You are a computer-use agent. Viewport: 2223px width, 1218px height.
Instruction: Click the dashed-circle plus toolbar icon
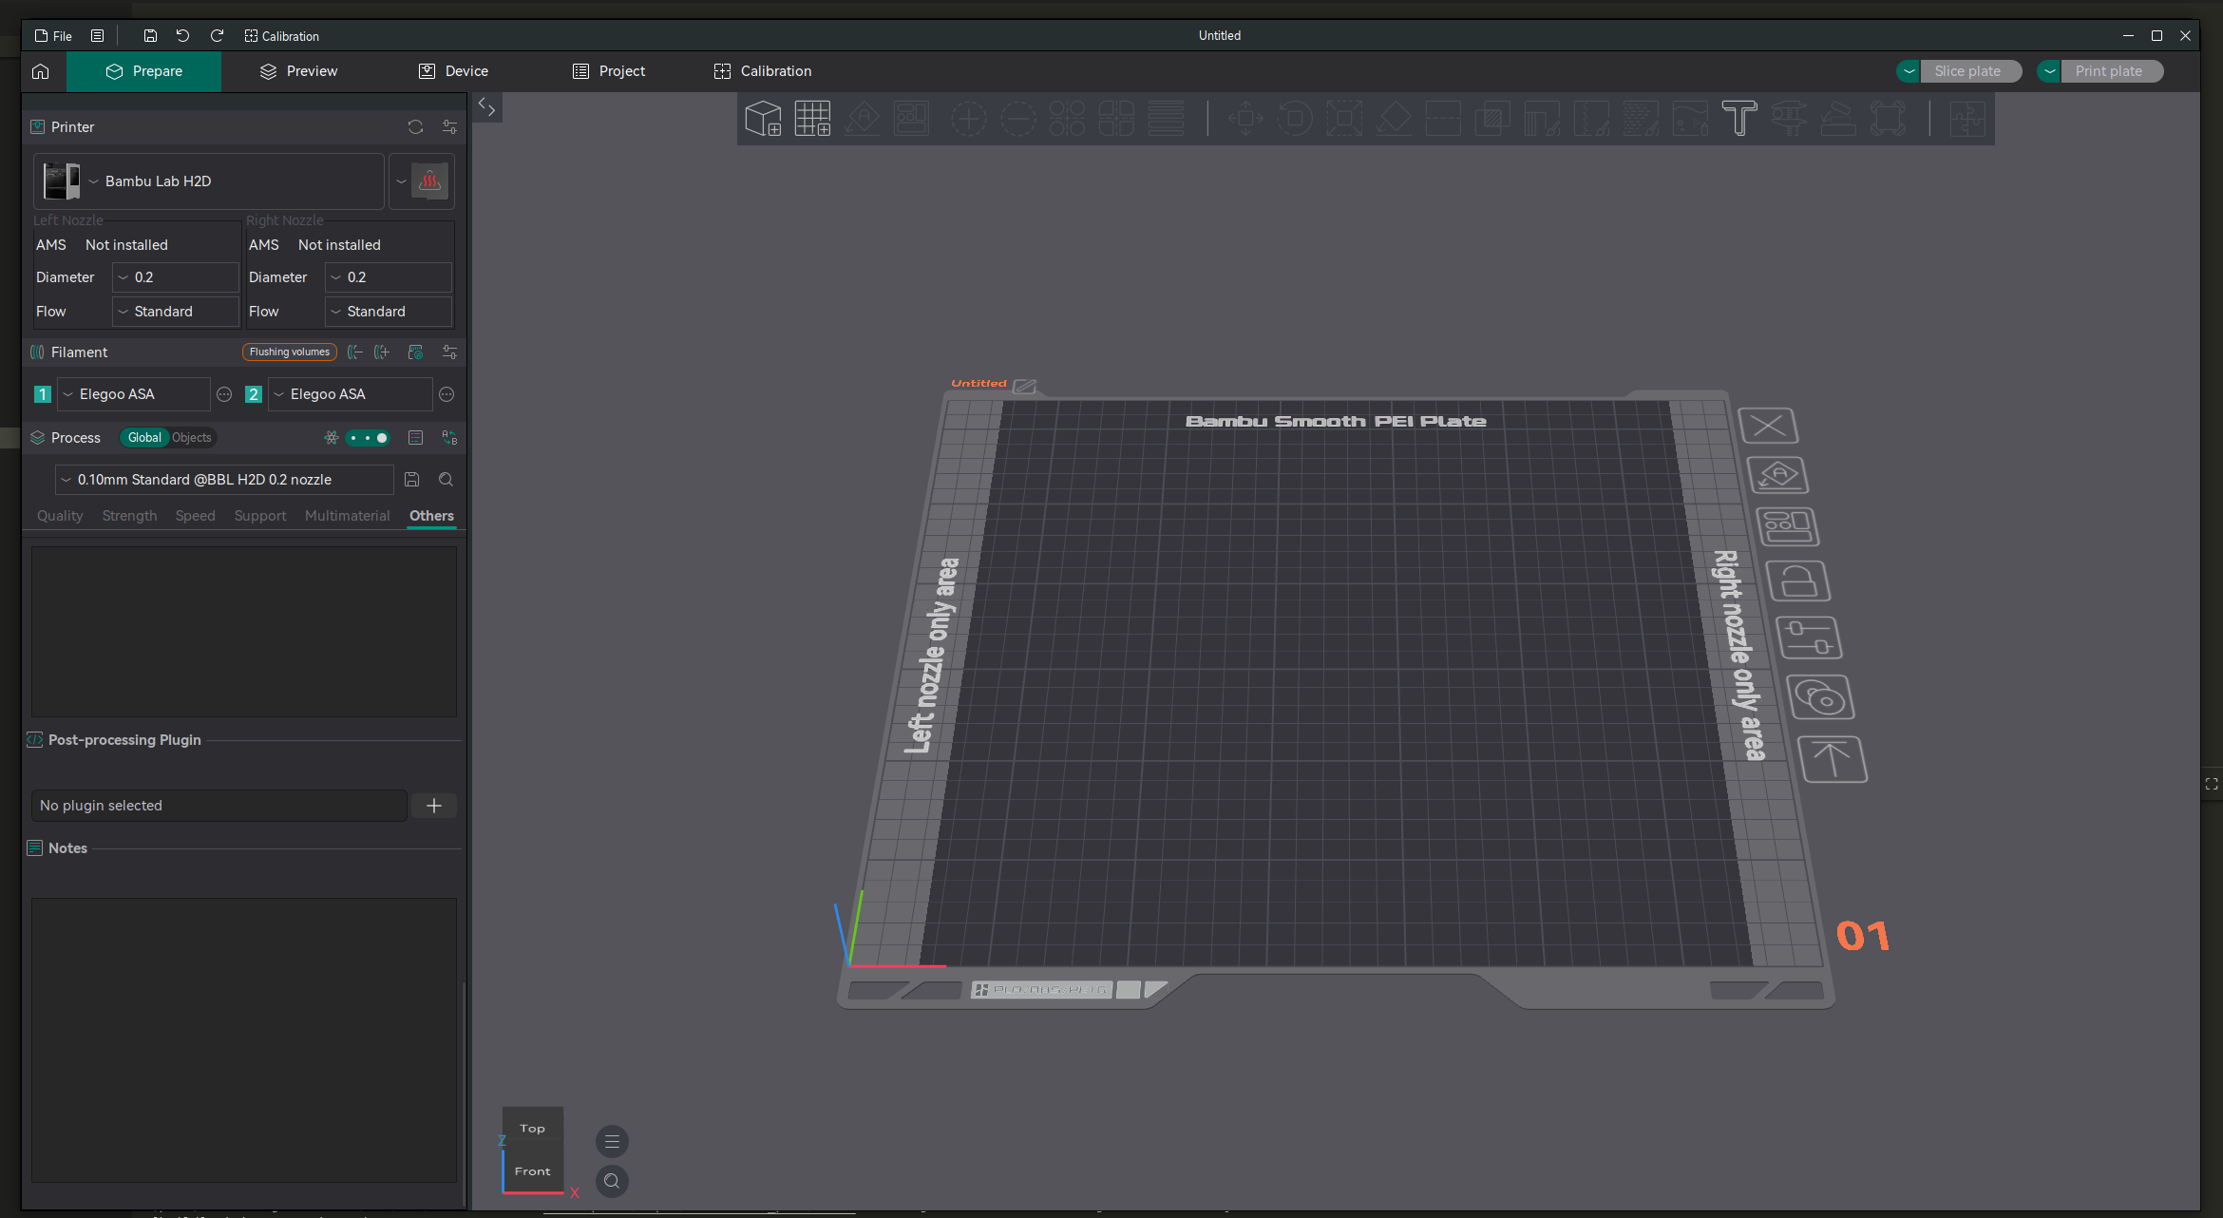coord(968,119)
